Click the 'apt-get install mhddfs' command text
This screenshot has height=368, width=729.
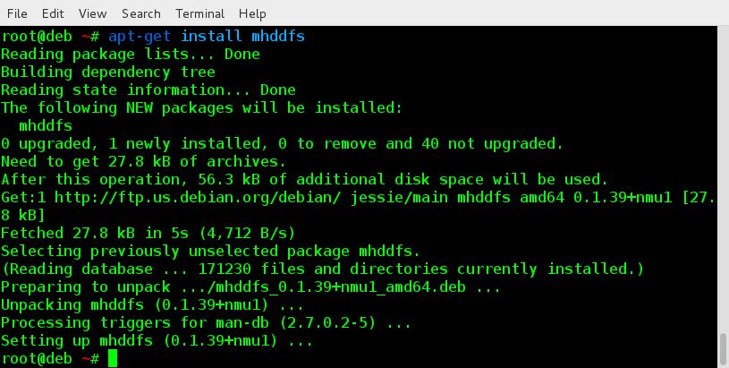coord(206,37)
